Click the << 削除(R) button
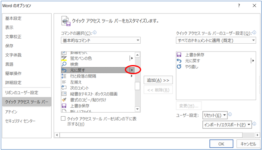The image size is (262, 150). [x=158, y=90]
